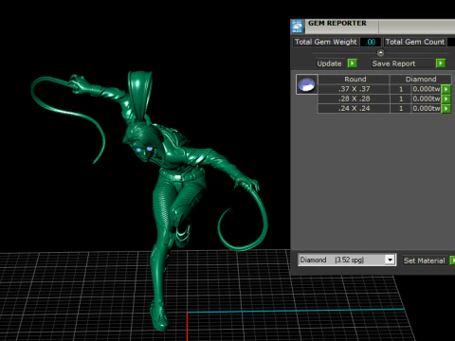
Task: Click the round gem thumbnail icon
Action: (x=307, y=84)
